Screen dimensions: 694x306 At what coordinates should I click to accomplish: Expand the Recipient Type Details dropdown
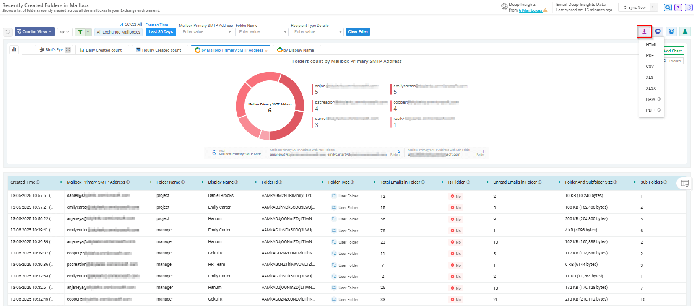click(317, 32)
